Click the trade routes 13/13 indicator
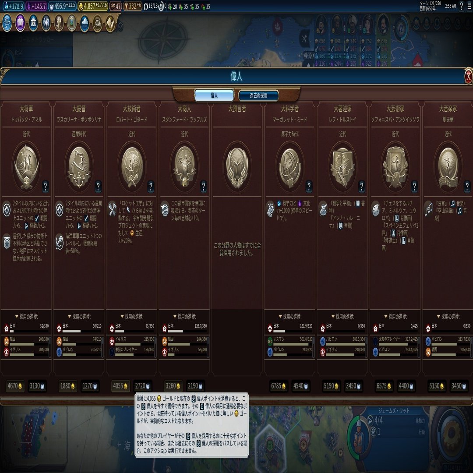Viewport: 473px width, 473px height. [151, 6]
